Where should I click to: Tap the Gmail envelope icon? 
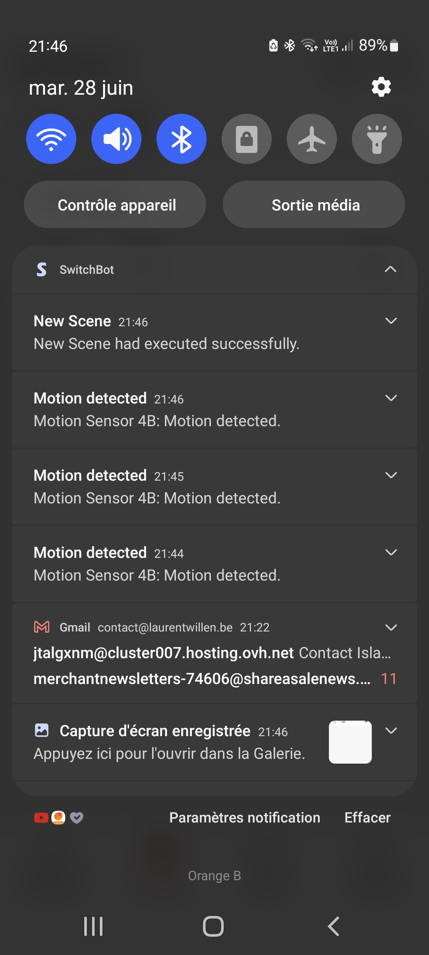tap(42, 627)
